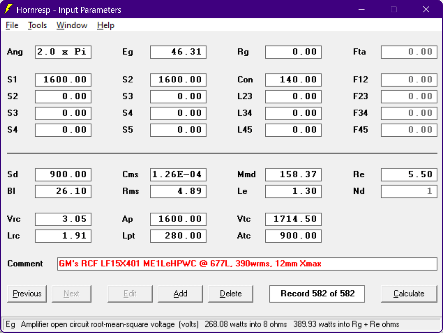The image size is (443, 333).
Task: Click the status bar Eg voltage description
Action: pyautogui.click(x=202, y=324)
